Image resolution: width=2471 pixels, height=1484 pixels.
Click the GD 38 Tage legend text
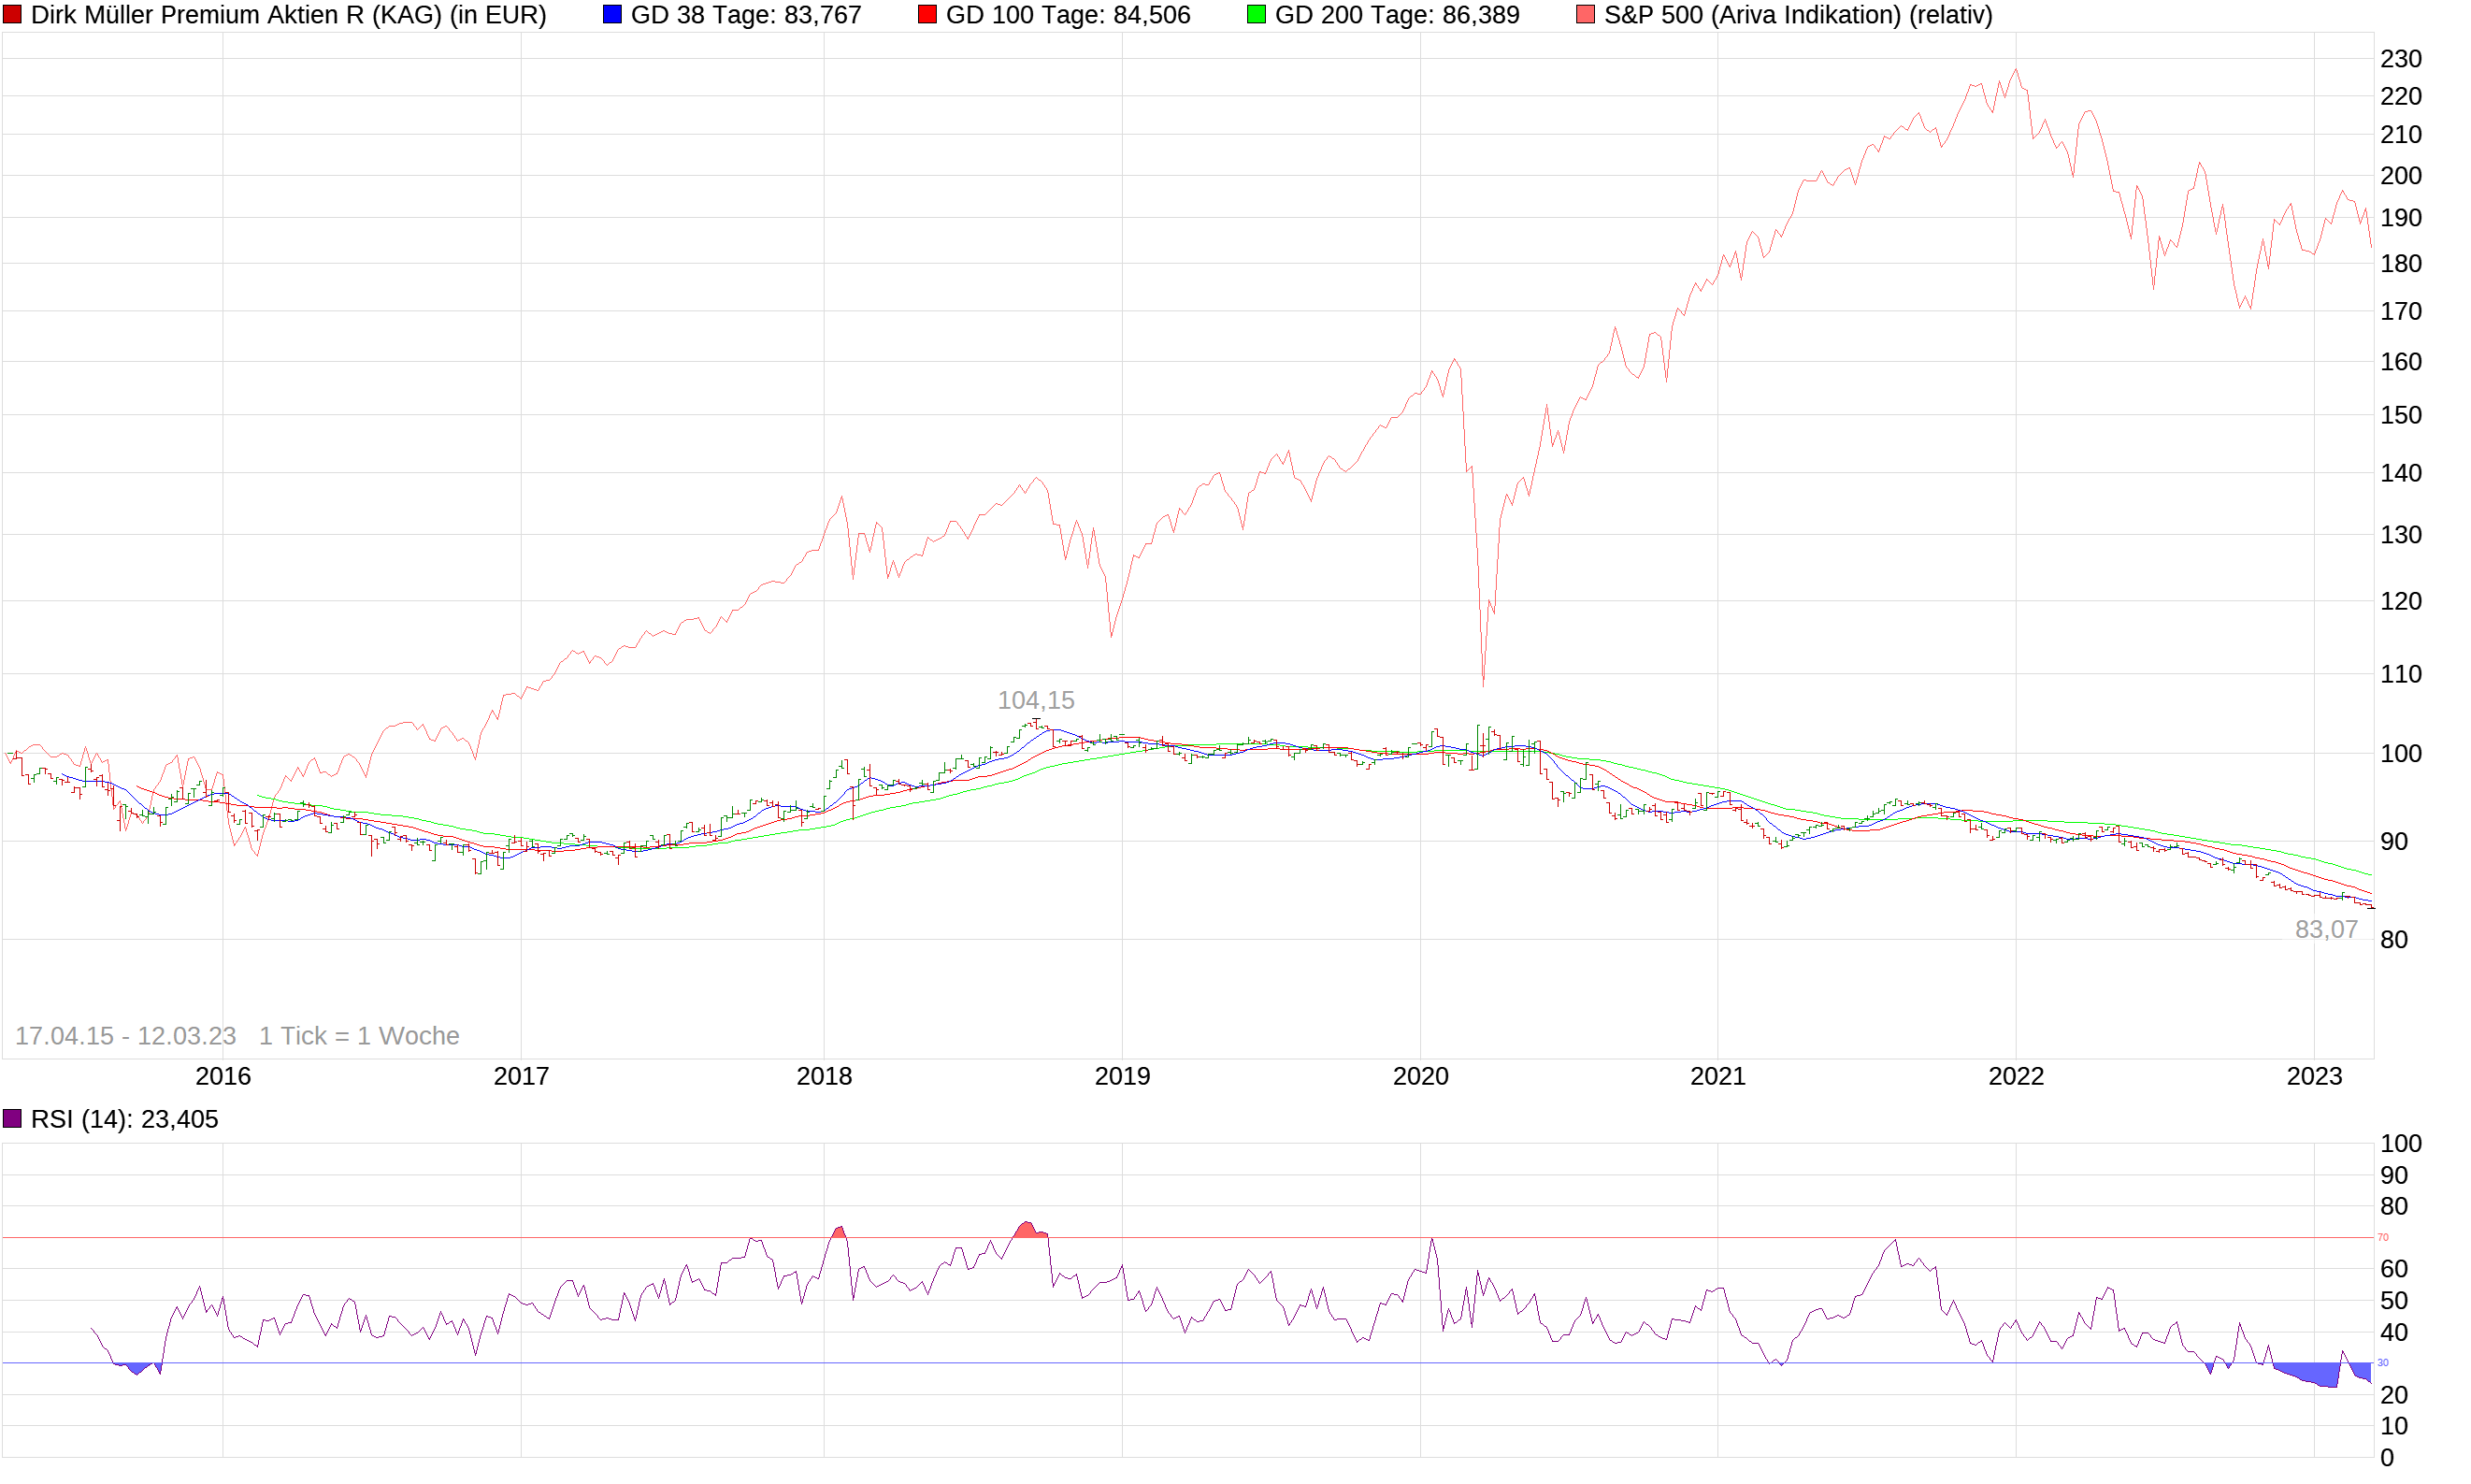(745, 15)
